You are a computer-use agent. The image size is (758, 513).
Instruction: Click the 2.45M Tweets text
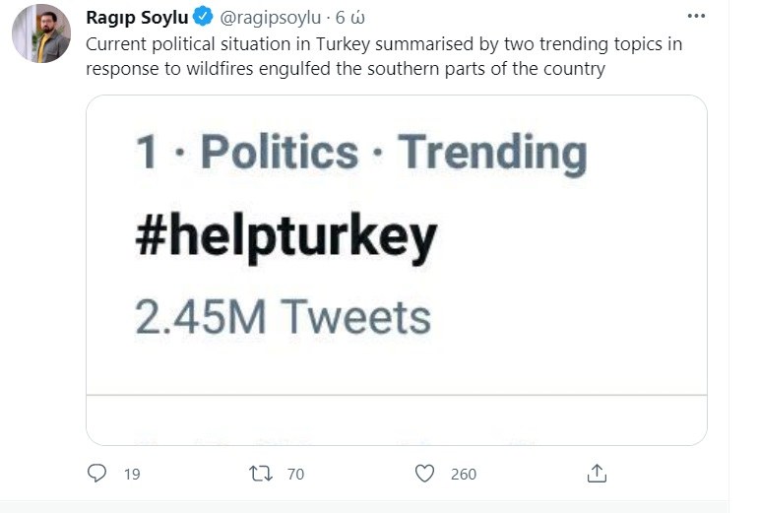283,317
